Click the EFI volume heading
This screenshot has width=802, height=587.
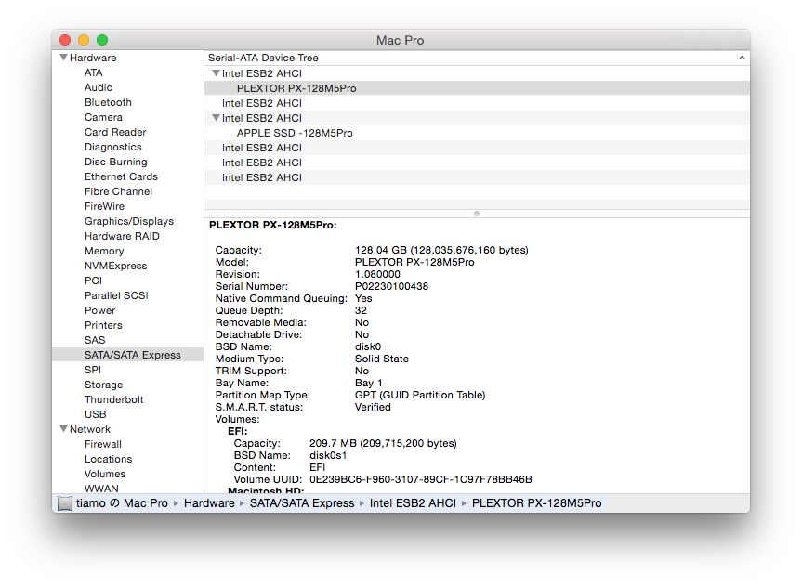(x=237, y=431)
